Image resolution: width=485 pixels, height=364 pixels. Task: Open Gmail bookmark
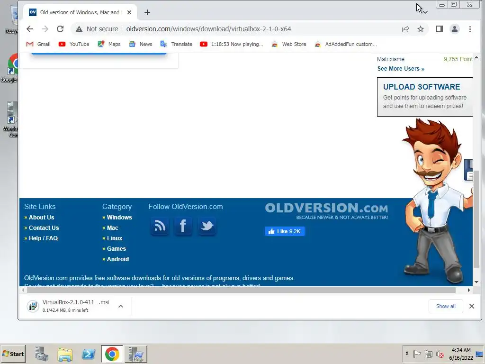[38, 44]
